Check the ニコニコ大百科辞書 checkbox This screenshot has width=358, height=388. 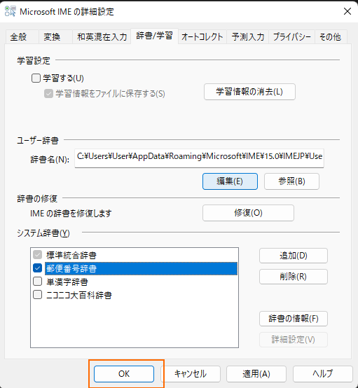37,295
